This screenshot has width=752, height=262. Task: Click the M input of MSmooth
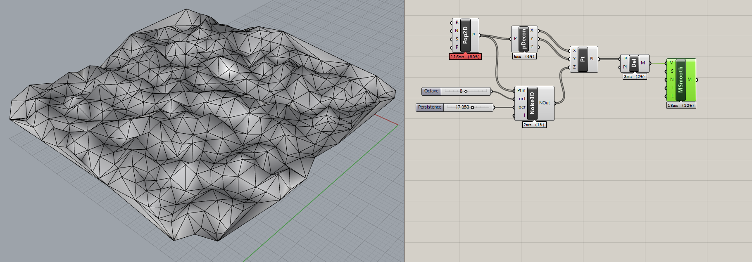[671, 63]
